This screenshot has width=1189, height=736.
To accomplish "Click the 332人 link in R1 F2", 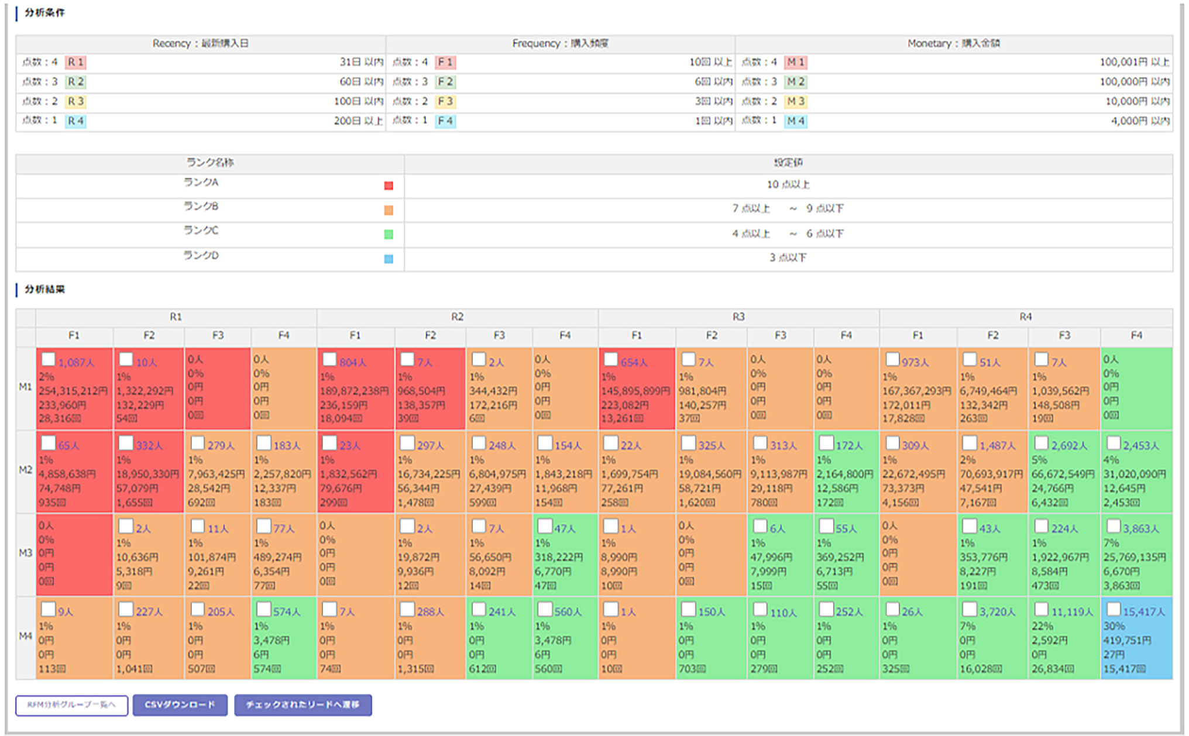I will coord(149,446).
